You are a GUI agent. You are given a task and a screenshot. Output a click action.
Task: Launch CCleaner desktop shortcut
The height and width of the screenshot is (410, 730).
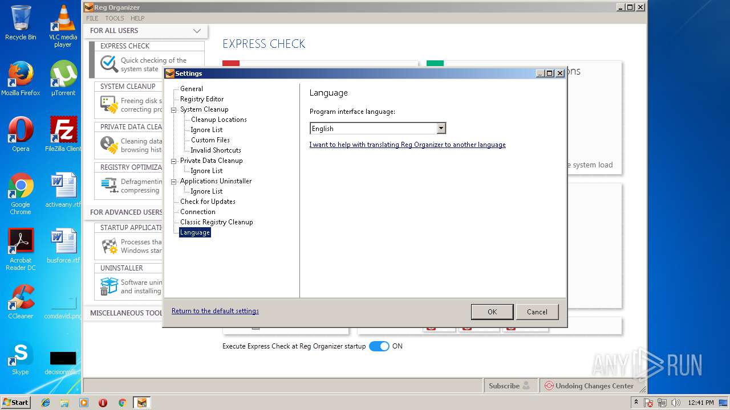[x=21, y=302]
